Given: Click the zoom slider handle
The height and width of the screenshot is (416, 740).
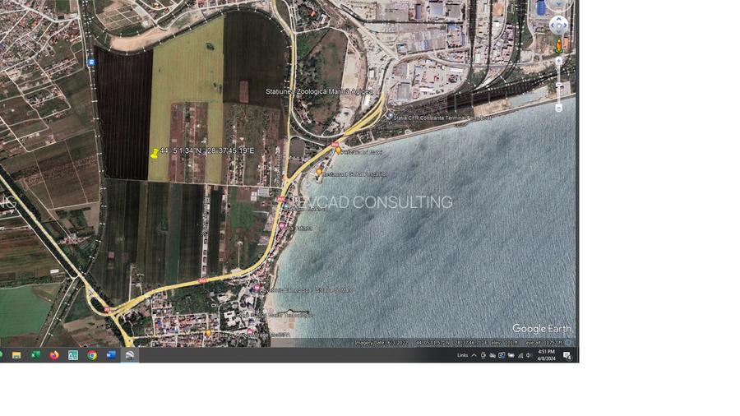Looking at the screenshot, I should tap(559, 84).
